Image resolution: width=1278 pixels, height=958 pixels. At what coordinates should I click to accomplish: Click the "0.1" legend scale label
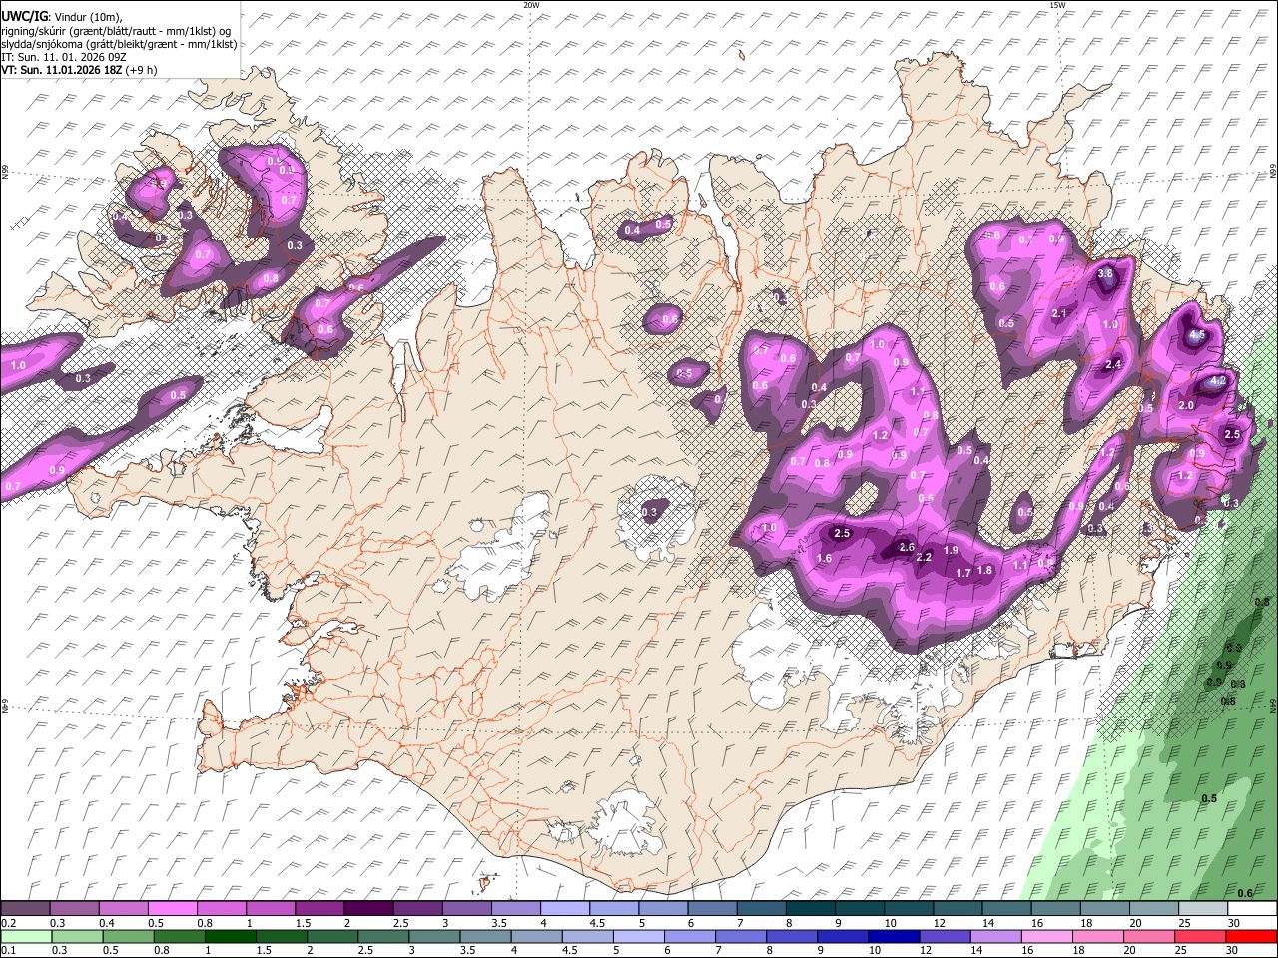pos(8,950)
